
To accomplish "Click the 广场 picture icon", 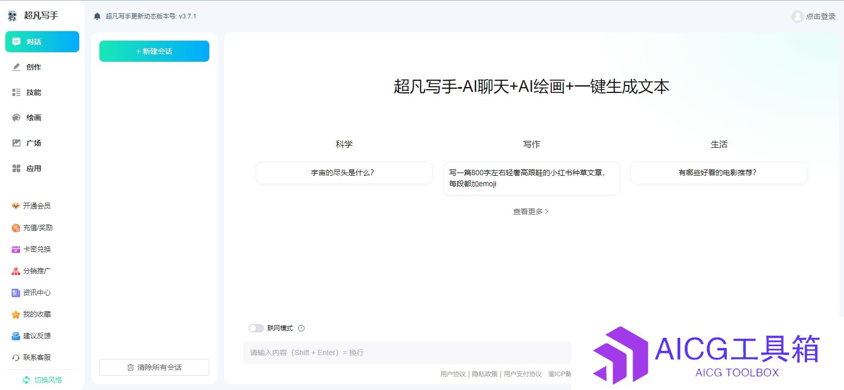I will coord(16,143).
